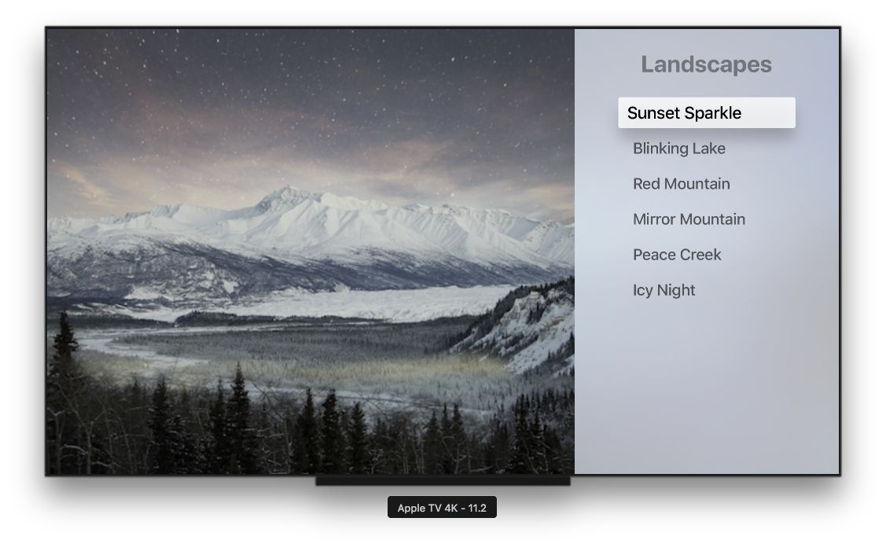Image resolution: width=886 pixels, height=551 pixels.
Task: Select the highlighted Sunset Sparkle item
Action: click(x=706, y=112)
